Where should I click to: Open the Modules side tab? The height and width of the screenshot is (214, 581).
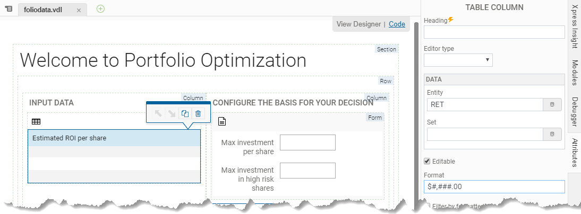[575, 73]
